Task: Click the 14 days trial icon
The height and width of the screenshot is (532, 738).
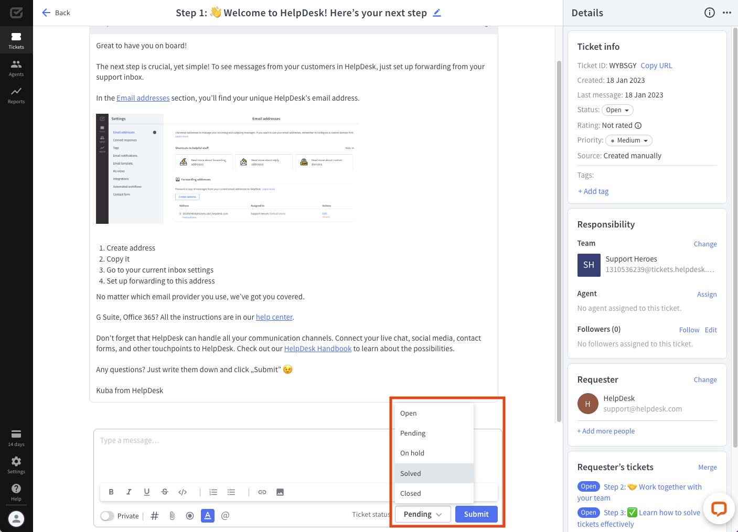Action: (16, 438)
